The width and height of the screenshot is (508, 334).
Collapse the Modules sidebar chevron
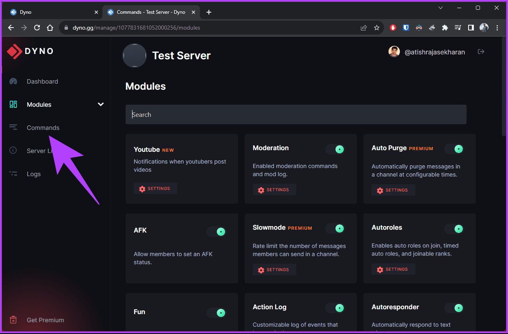(101, 104)
